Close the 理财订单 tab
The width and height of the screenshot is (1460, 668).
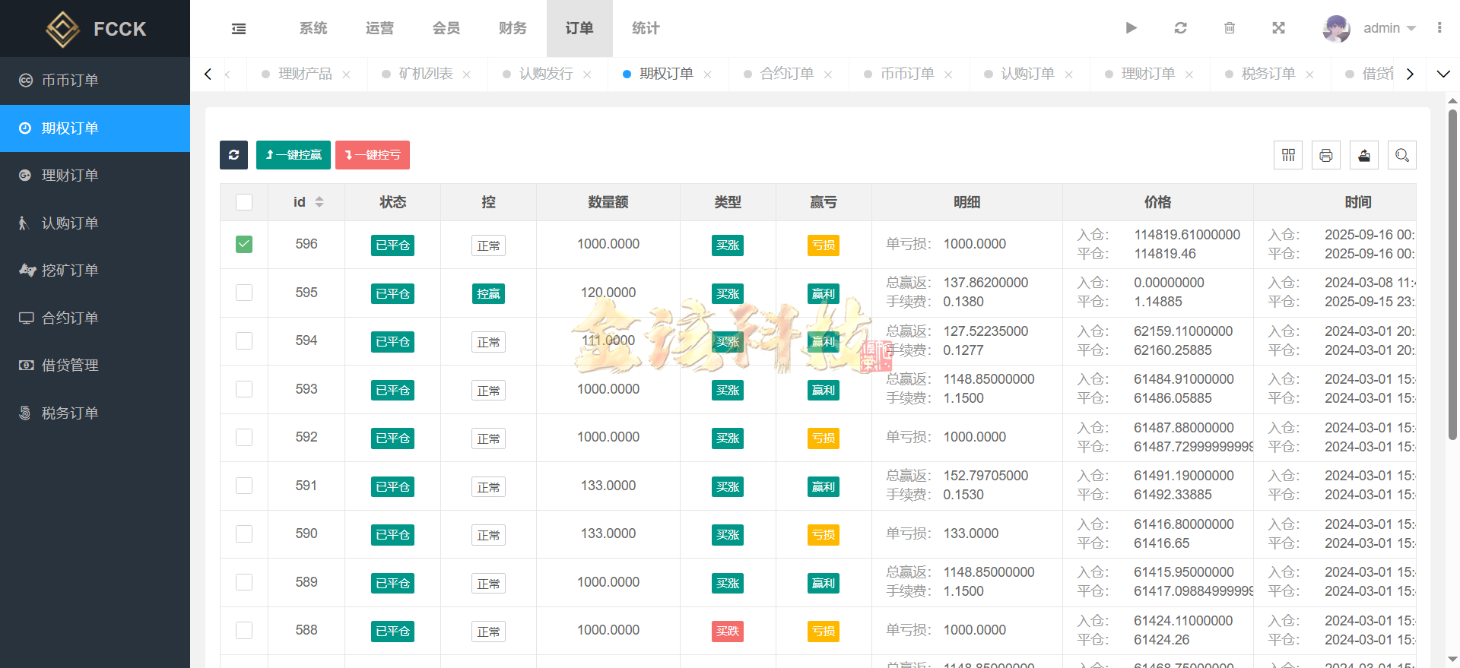1189,74
